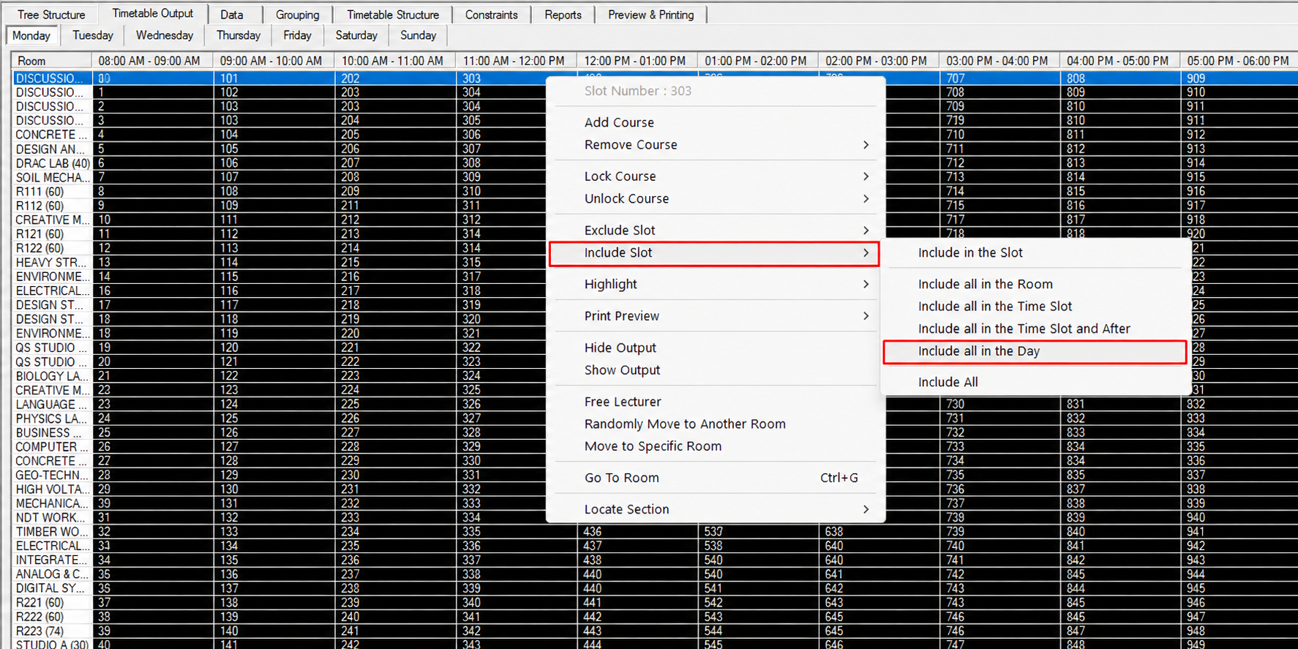1298x649 pixels.
Task: Choose Include in the Slot
Action: 1035,252
